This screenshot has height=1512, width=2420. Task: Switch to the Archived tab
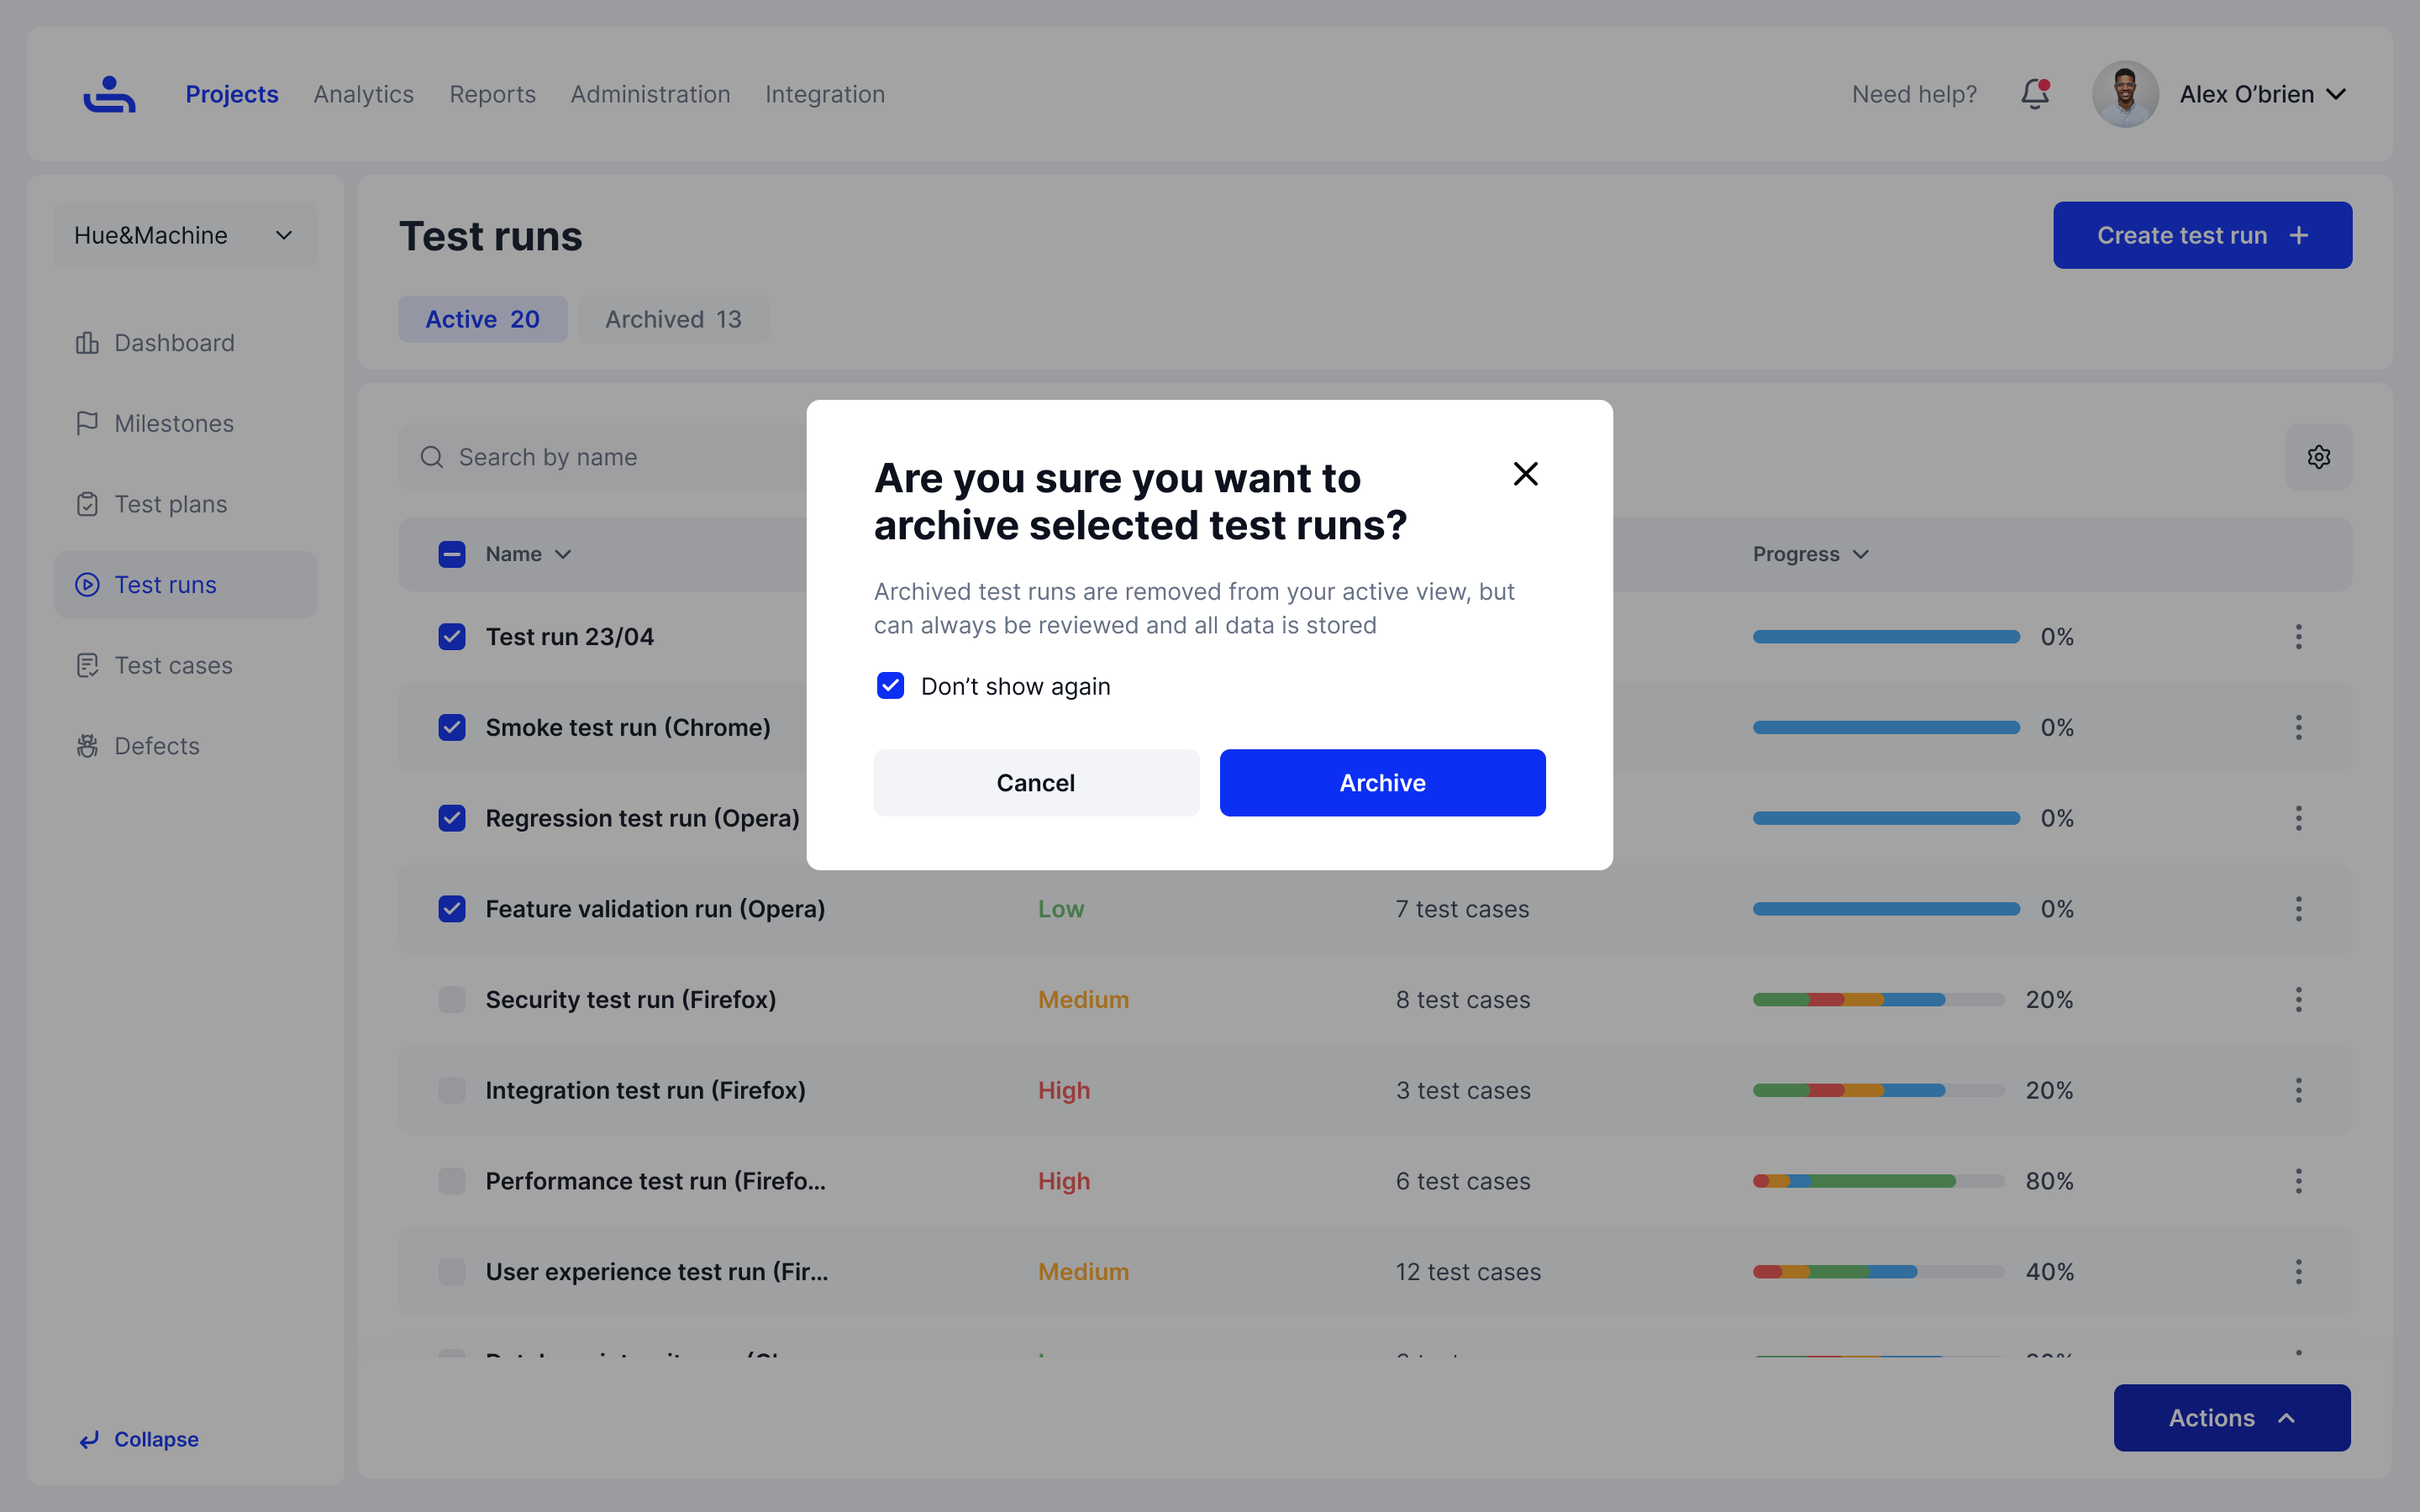point(673,319)
